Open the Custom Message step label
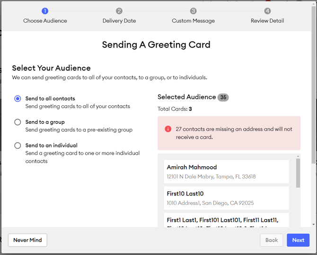The image size is (317, 255). click(194, 21)
